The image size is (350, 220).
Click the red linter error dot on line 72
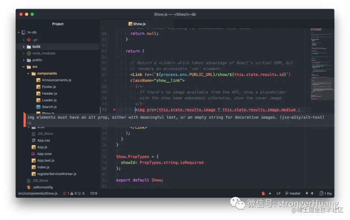(x=114, y=110)
